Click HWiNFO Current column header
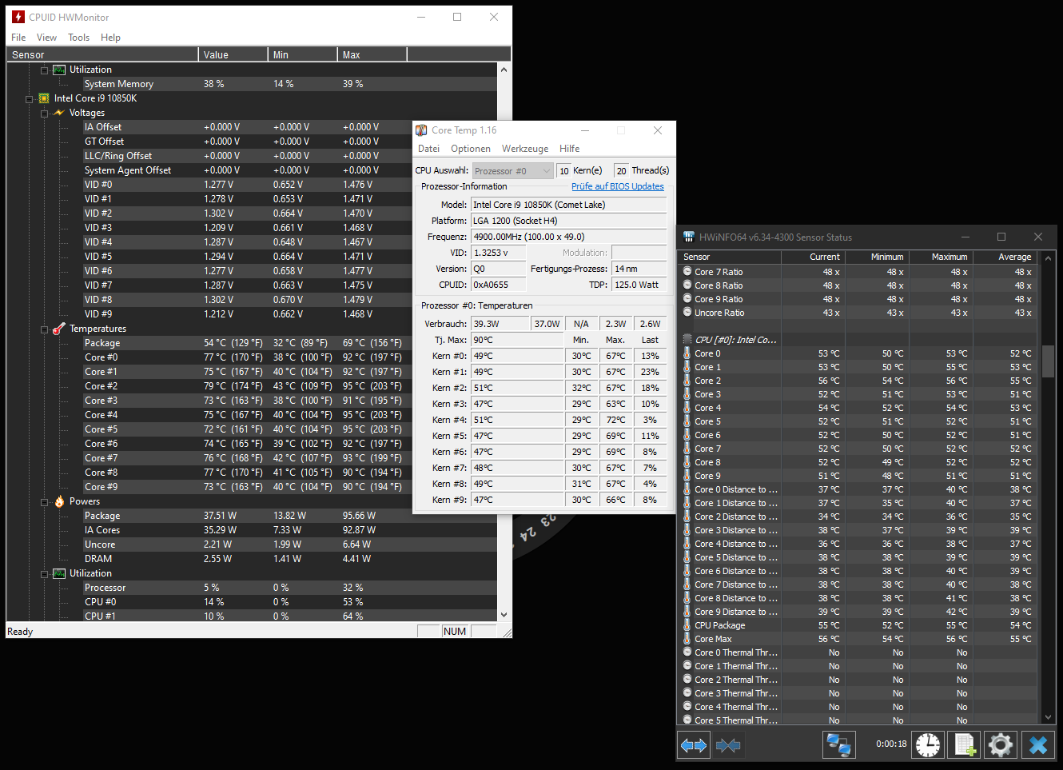1063x770 pixels. 812,257
